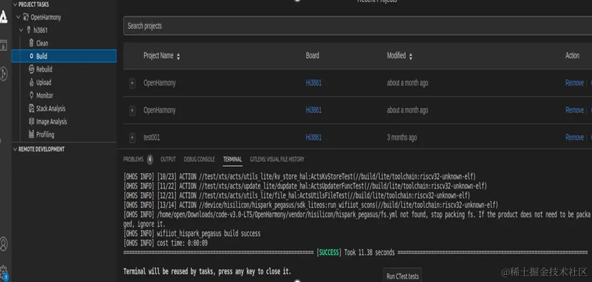This screenshot has height=282, width=592.
Task: Collapse the OpenHarmony tree node
Action: (18, 17)
